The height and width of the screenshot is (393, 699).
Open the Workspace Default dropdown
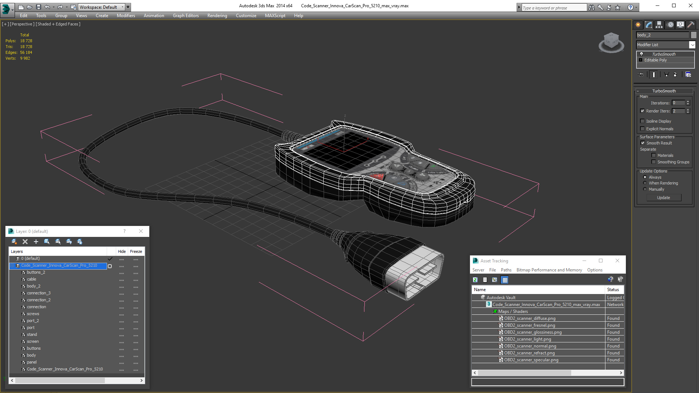click(102, 7)
